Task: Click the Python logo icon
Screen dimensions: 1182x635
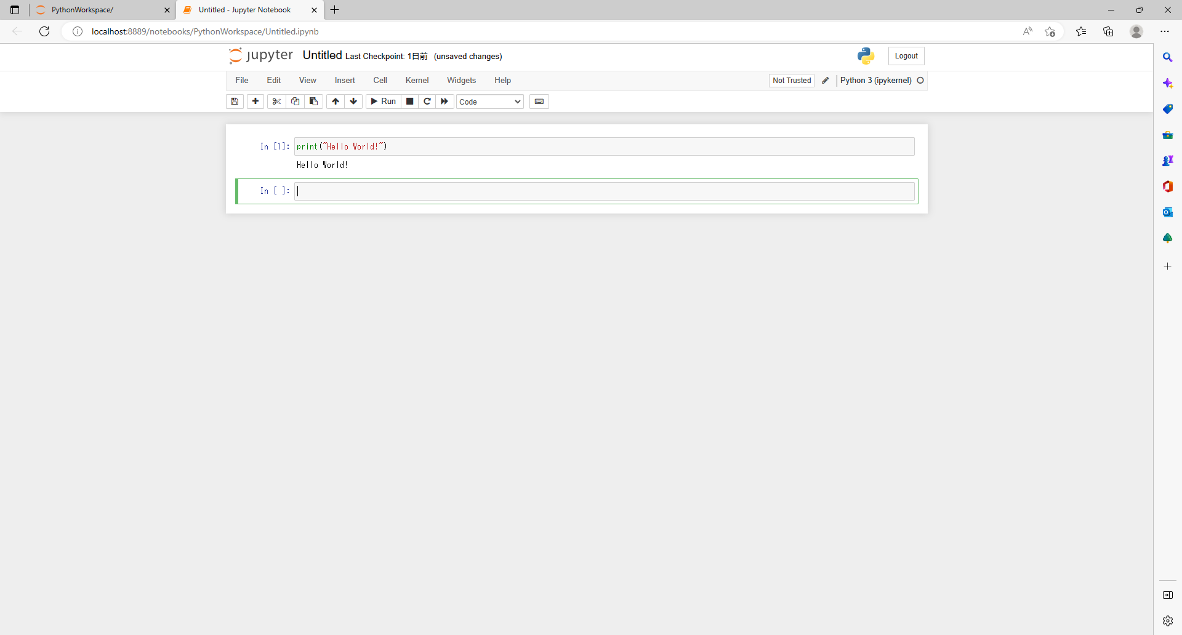Action: [x=866, y=56]
